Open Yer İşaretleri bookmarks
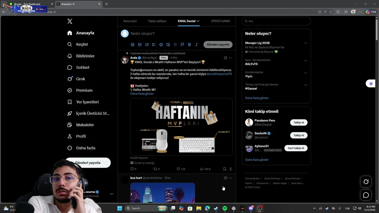379x213 pixels. coord(83,102)
